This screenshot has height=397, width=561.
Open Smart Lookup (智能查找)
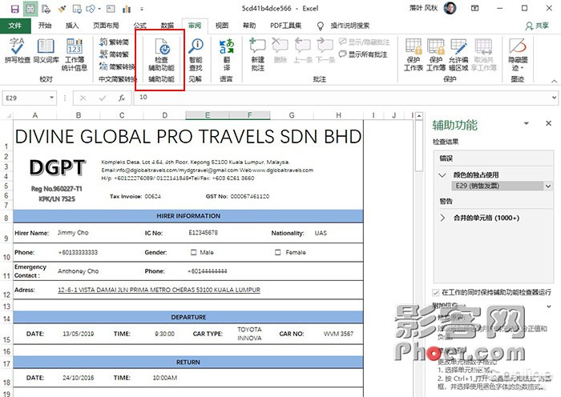[x=196, y=54]
